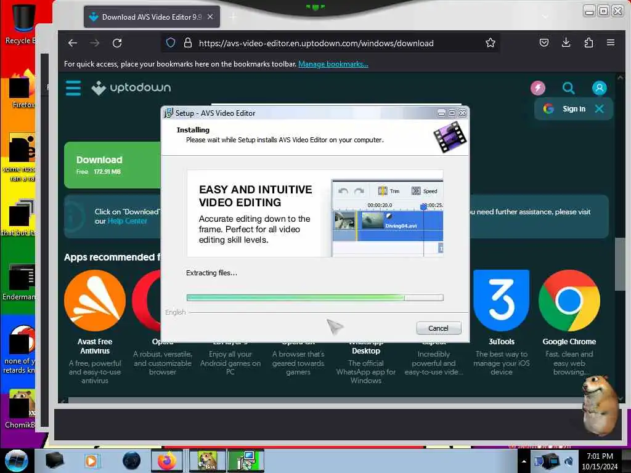Click the Uptodown logo
The height and width of the screenshot is (473, 631).
131,87
